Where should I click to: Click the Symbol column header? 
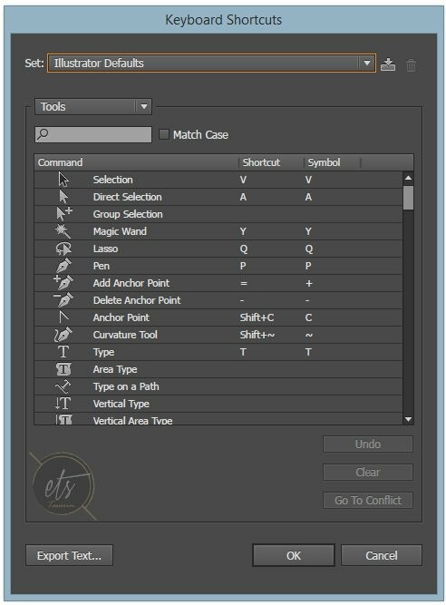[x=324, y=162]
